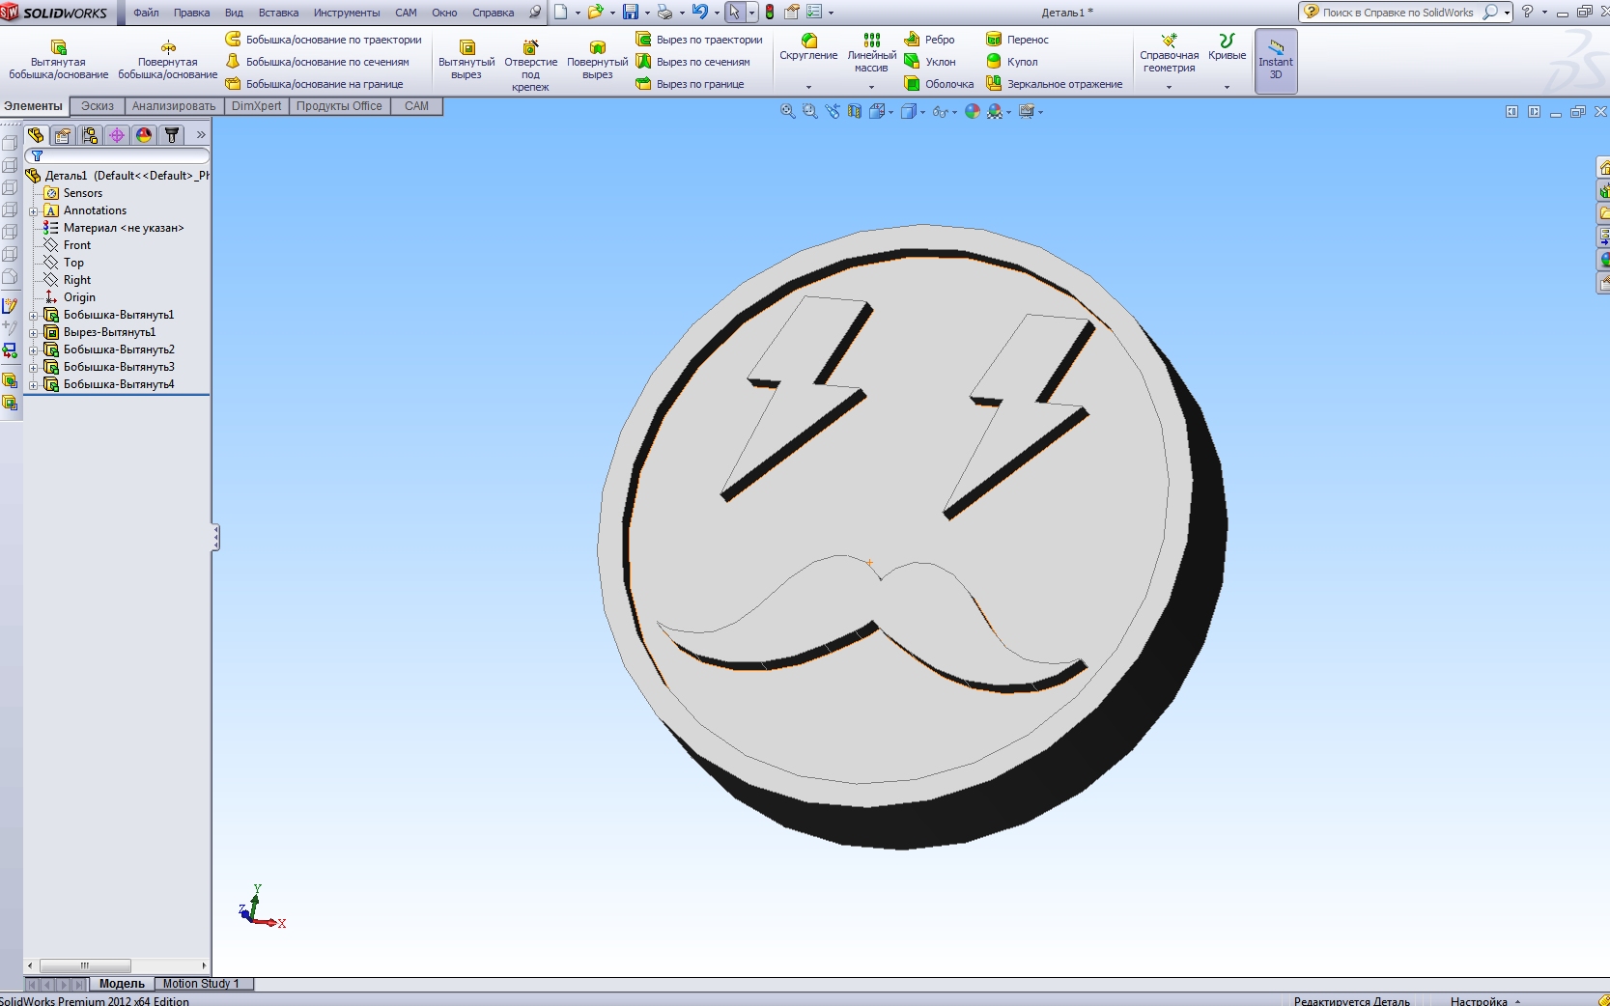Open the Справка menu
The width and height of the screenshot is (1610, 1006).
pyautogui.click(x=493, y=13)
